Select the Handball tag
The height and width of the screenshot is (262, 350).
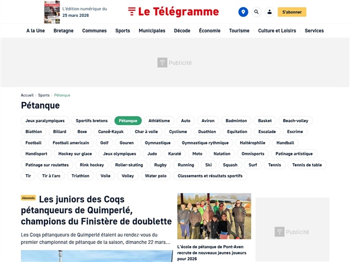pyautogui.click(x=285, y=143)
